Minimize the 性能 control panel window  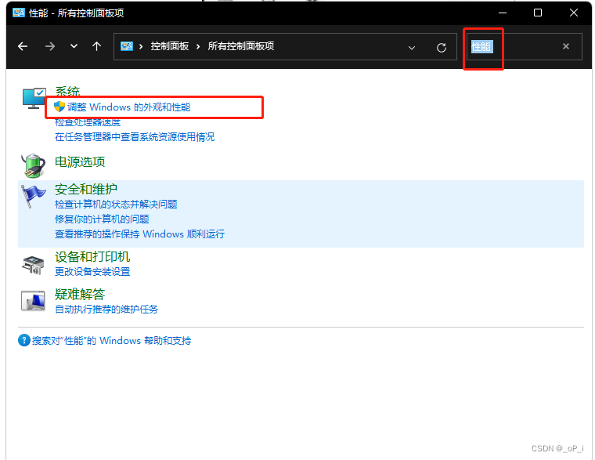[503, 13]
